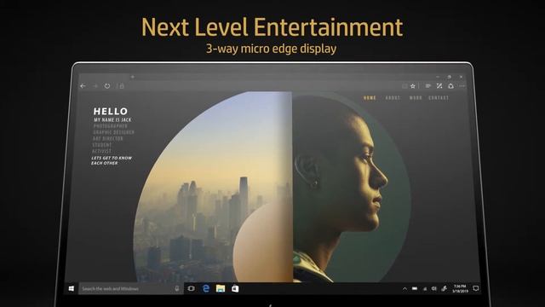Click the browser forward arrow
The width and height of the screenshot is (545, 307).
click(95, 86)
